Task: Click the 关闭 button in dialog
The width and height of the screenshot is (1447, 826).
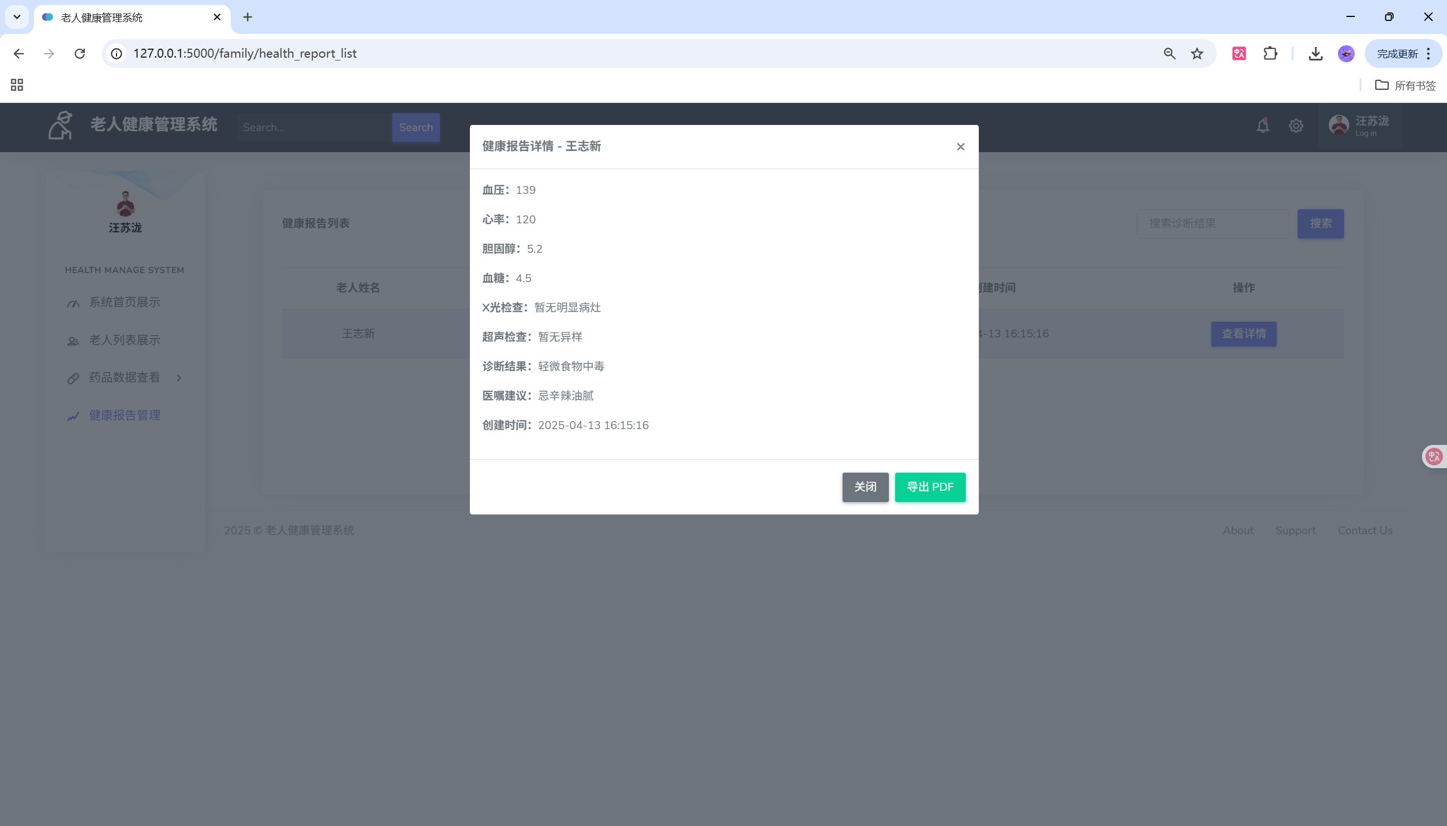Action: [x=865, y=487]
